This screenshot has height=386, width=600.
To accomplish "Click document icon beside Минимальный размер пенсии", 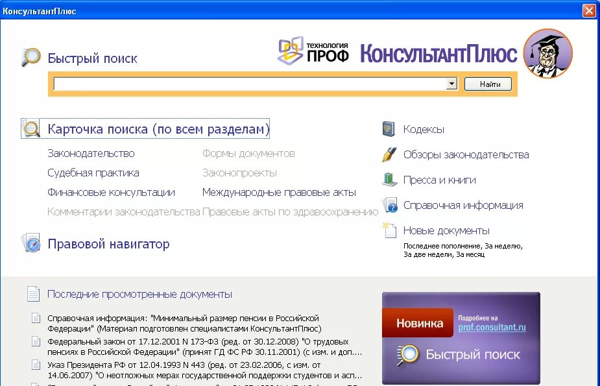I will pos(36,318).
